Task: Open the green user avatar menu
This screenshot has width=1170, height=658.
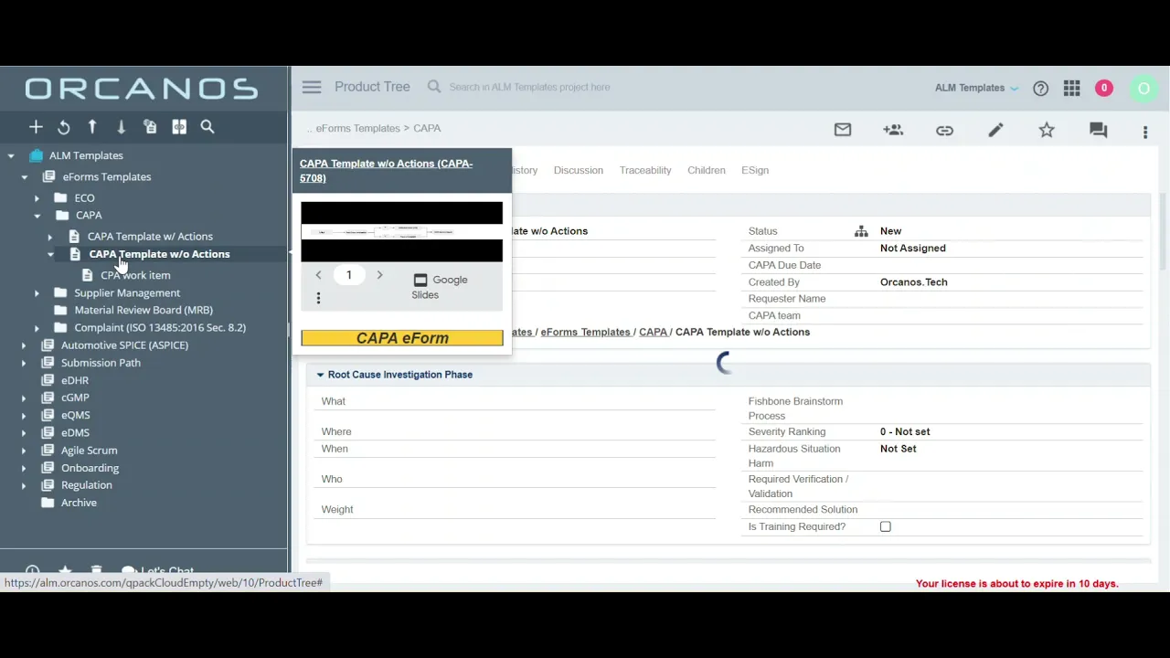Action: 1143,88
